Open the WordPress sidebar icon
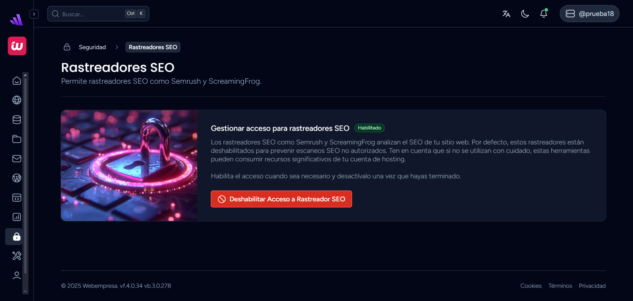 click(x=17, y=178)
